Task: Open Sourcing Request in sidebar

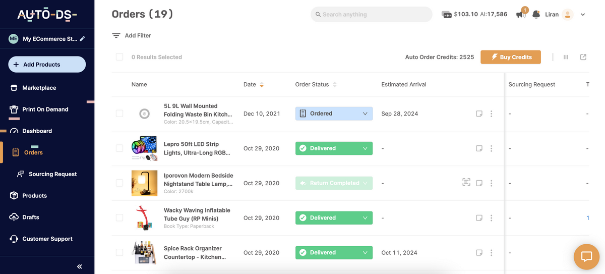Action: coord(52,174)
